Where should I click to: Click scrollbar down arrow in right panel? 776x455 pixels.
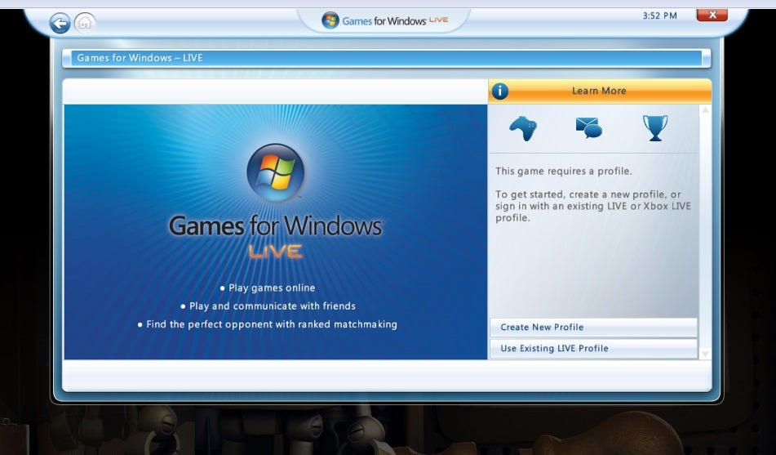click(705, 354)
